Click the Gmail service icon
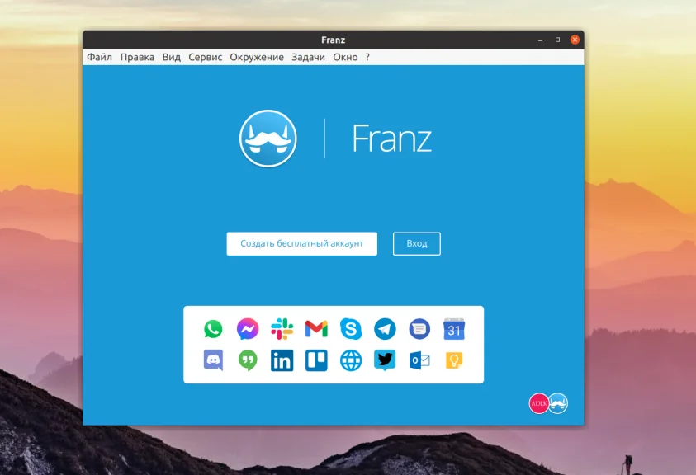 click(316, 329)
